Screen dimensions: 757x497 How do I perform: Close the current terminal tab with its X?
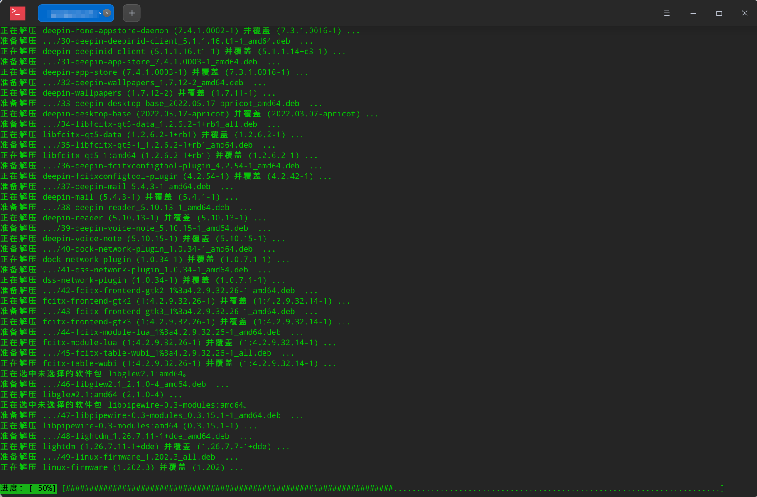(x=107, y=13)
